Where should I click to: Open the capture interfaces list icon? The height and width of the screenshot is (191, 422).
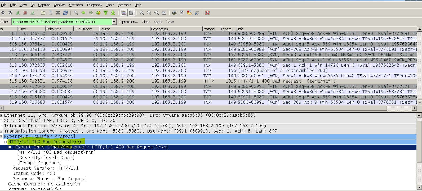click(3, 13)
